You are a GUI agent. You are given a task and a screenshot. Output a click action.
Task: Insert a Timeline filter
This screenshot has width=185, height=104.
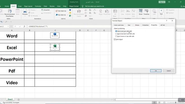146,12
